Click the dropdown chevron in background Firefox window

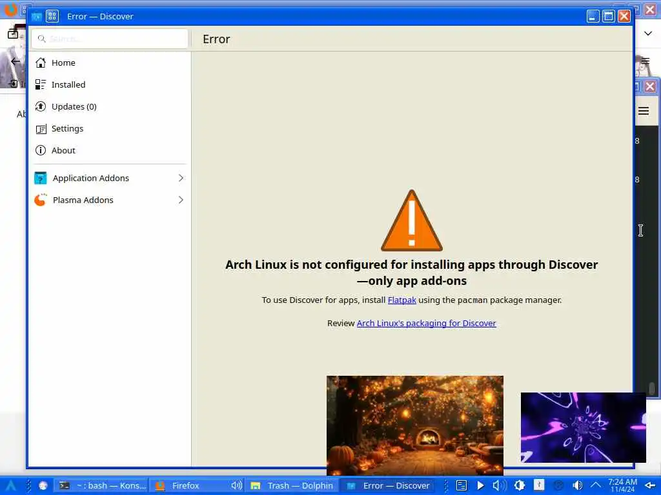click(x=648, y=34)
